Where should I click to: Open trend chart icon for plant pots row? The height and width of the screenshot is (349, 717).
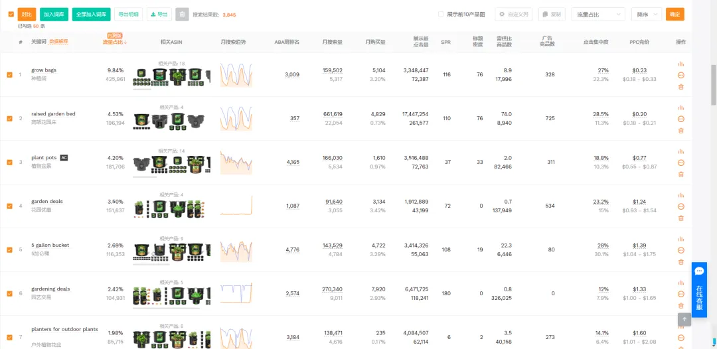point(681,152)
